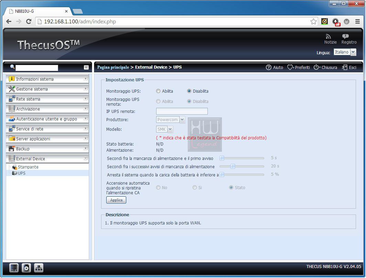366x278 pixels.
Task: Enable Monitoraggio UPS with Abilita radio
Action: pos(158,91)
